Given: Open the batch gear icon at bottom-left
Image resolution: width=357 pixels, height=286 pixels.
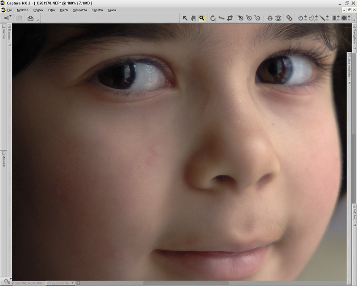Looking at the screenshot, I should pos(7,281).
